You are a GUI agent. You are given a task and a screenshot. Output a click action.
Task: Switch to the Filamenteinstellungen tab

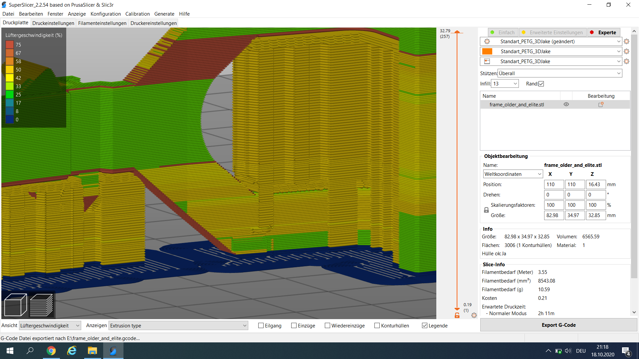tap(102, 23)
